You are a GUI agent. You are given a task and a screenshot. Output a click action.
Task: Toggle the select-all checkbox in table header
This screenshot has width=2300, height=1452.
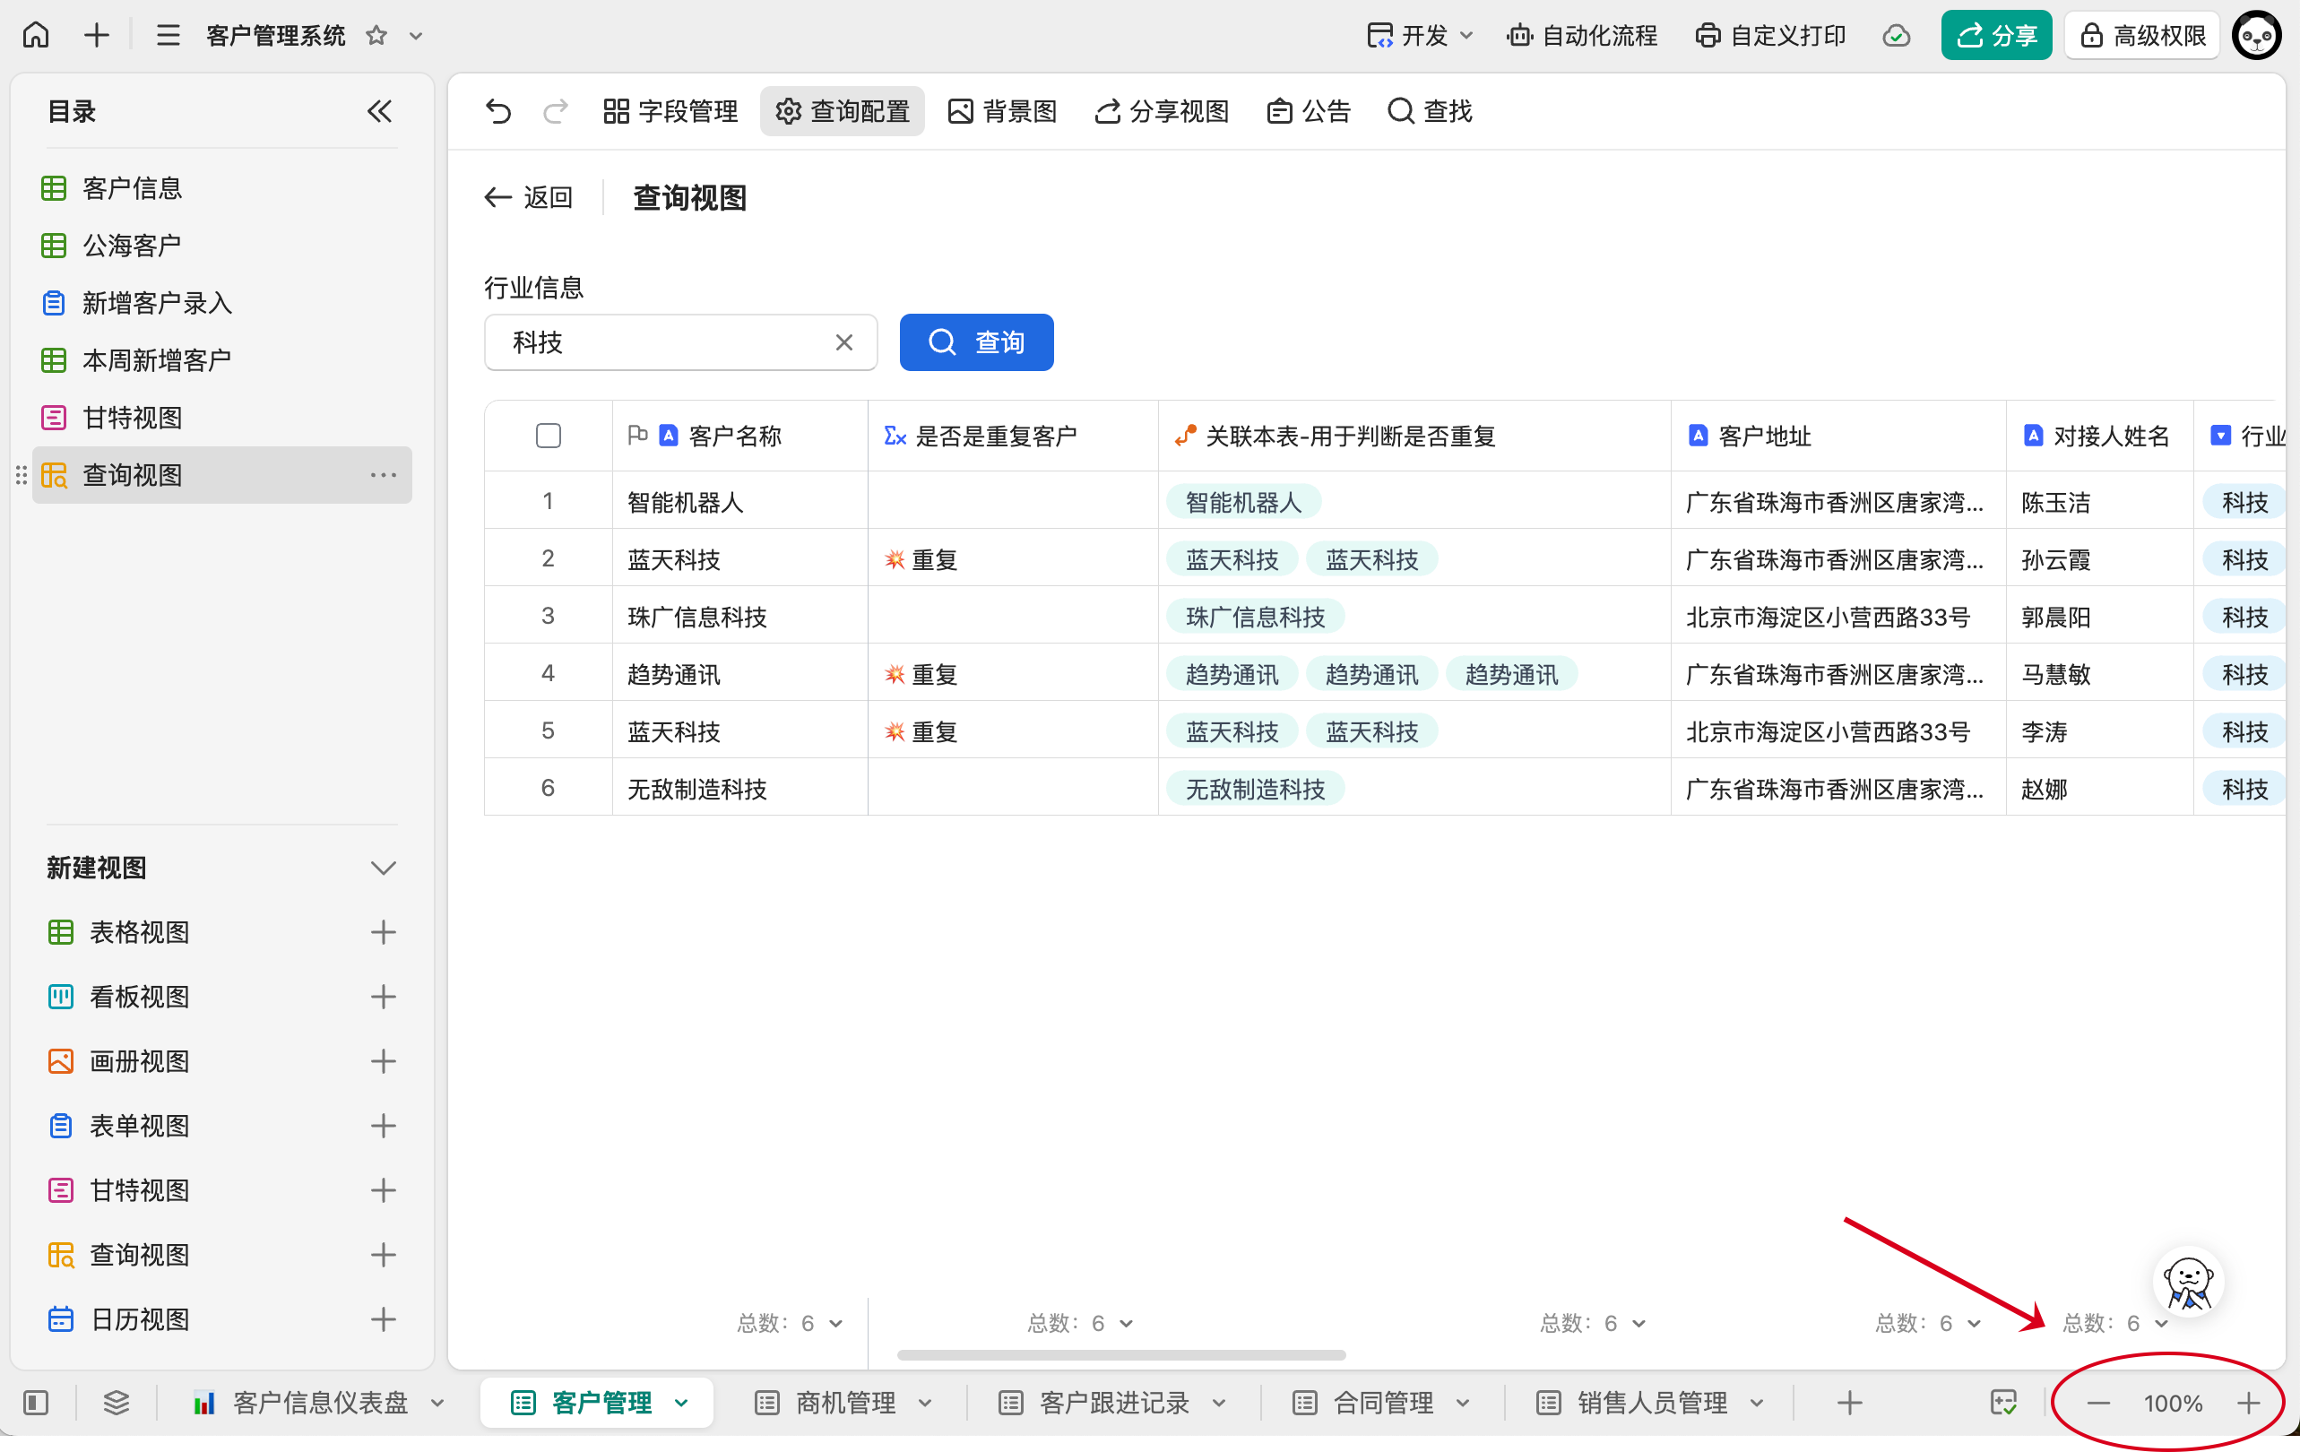pos(549,436)
